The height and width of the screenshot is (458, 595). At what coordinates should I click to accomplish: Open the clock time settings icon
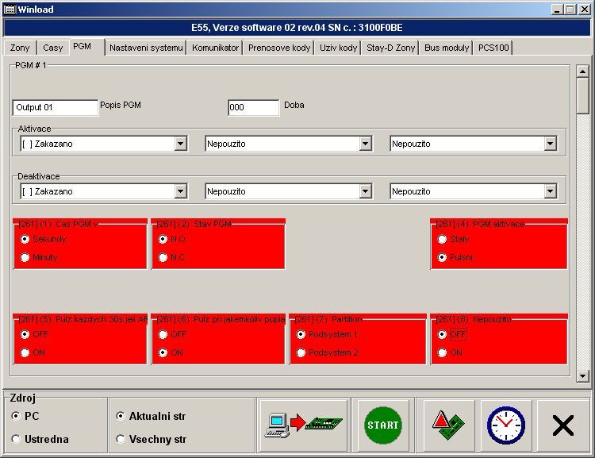pyautogui.click(x=505, y=425)
